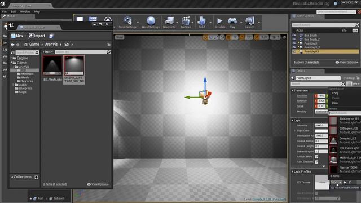Open the Filters dropdown
361x203 pixels.
tap(47, 52)
